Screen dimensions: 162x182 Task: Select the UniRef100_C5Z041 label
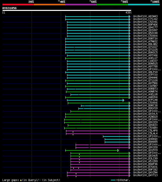pyautogui.click(x=145, y=22)
